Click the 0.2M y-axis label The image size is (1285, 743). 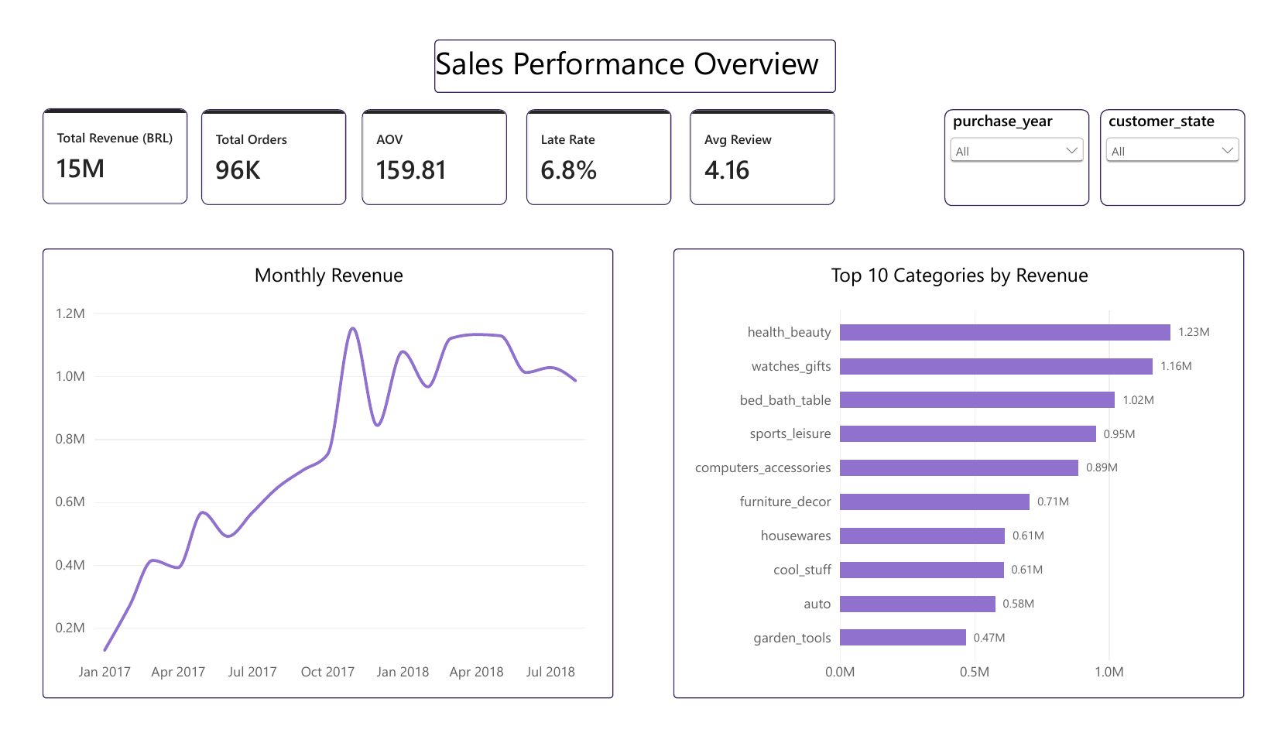(70, 628)
